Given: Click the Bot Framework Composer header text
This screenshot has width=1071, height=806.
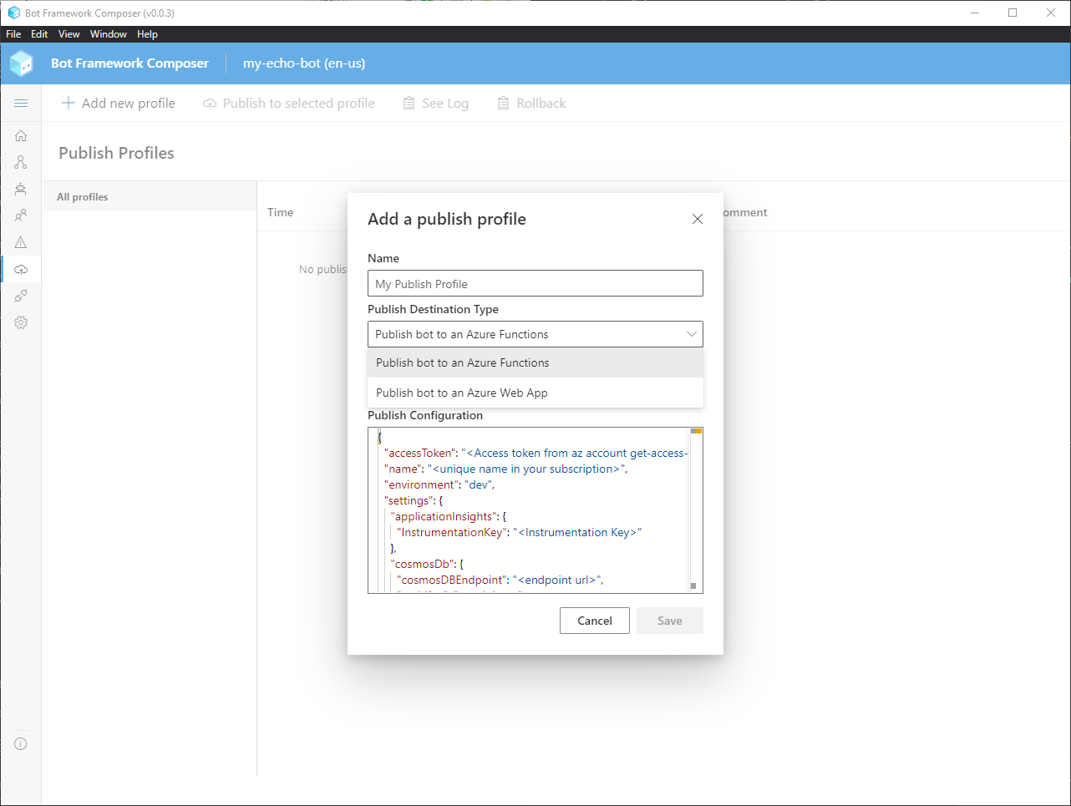Looking at the screenshot, I should (129, 63).
